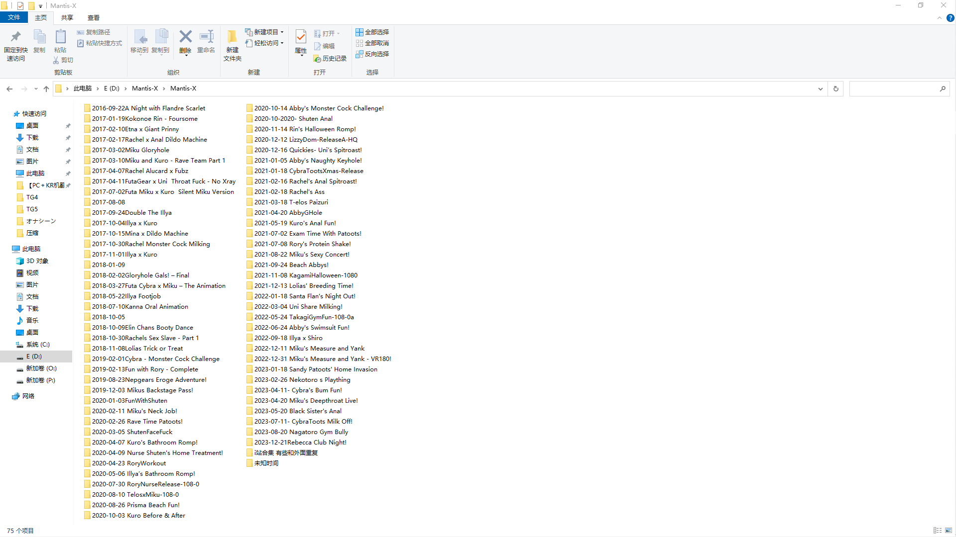Viewport: 956px width, 537px height.
Task: Select 新加卷 (O:) drive
Action: click(x=36, y=368)
